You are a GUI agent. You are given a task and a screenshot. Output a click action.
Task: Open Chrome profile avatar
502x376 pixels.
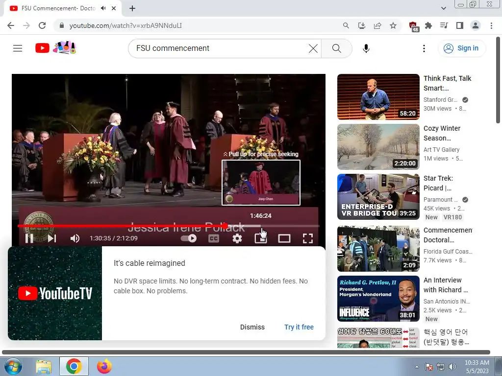(x=476, y=25)
